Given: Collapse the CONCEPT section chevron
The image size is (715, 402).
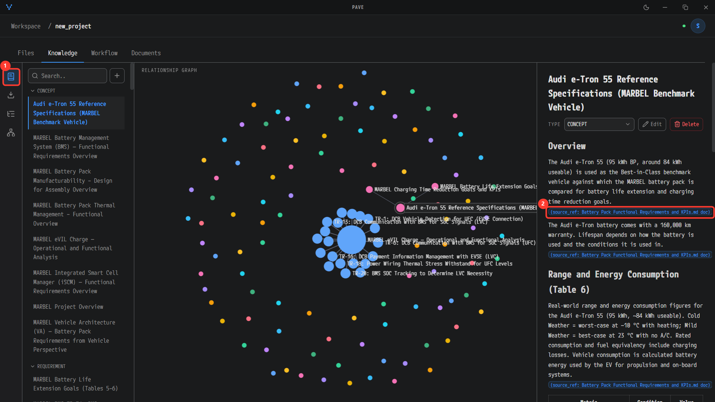Looking at the screenshot, I should pos(32,91).
